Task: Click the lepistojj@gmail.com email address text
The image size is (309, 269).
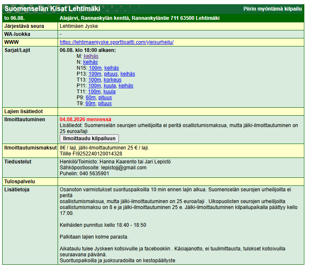Action: point(124,168)
